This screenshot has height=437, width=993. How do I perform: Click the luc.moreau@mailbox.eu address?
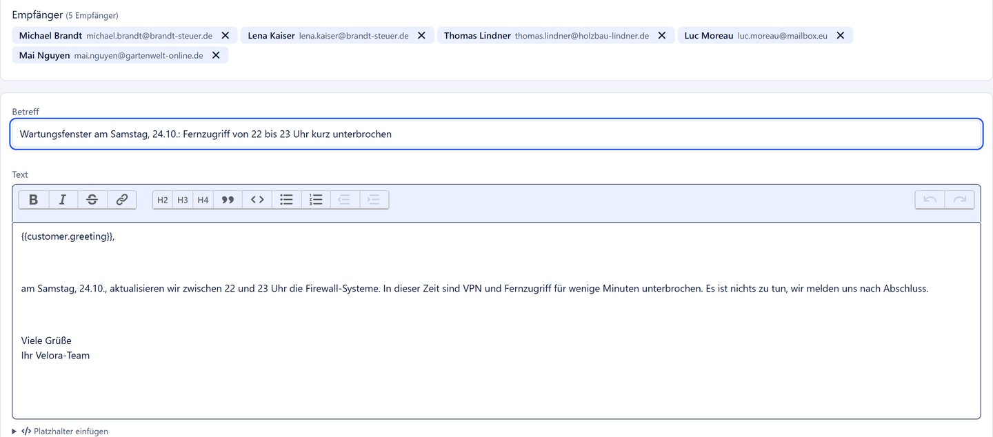tap(783, 36)
